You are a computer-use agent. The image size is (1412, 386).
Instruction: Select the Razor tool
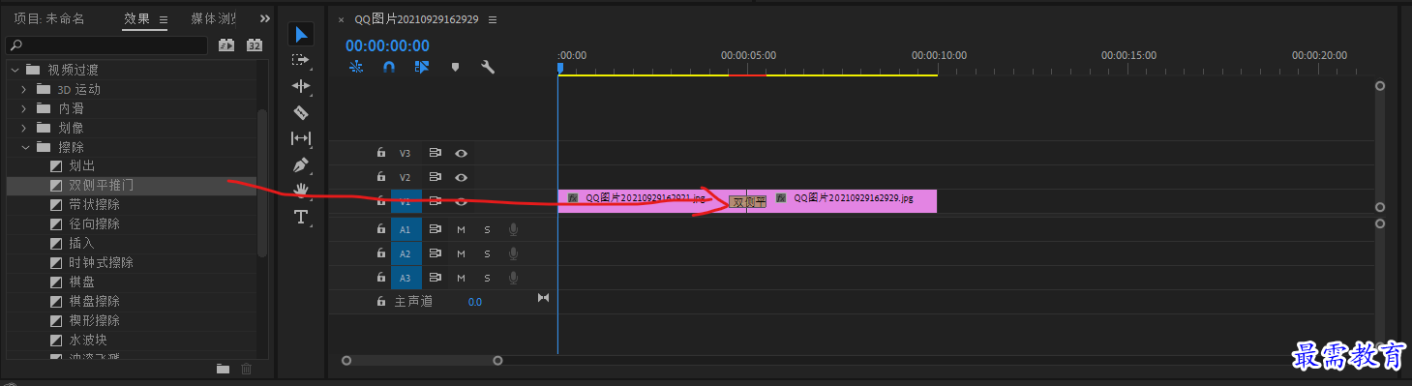point(301,112)
